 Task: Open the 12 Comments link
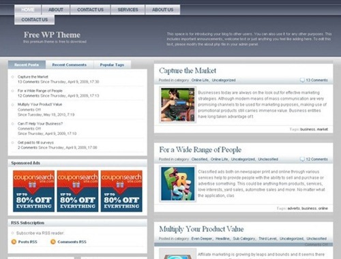pos(316,159)
